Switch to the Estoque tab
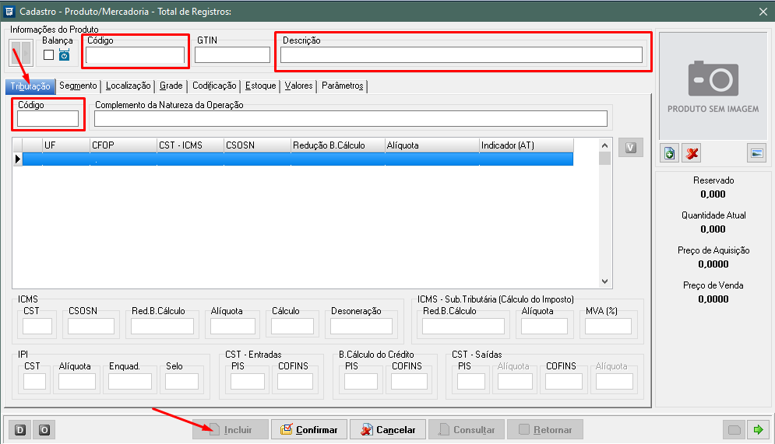This screenshot has height=444, width=775. (260, 86)
